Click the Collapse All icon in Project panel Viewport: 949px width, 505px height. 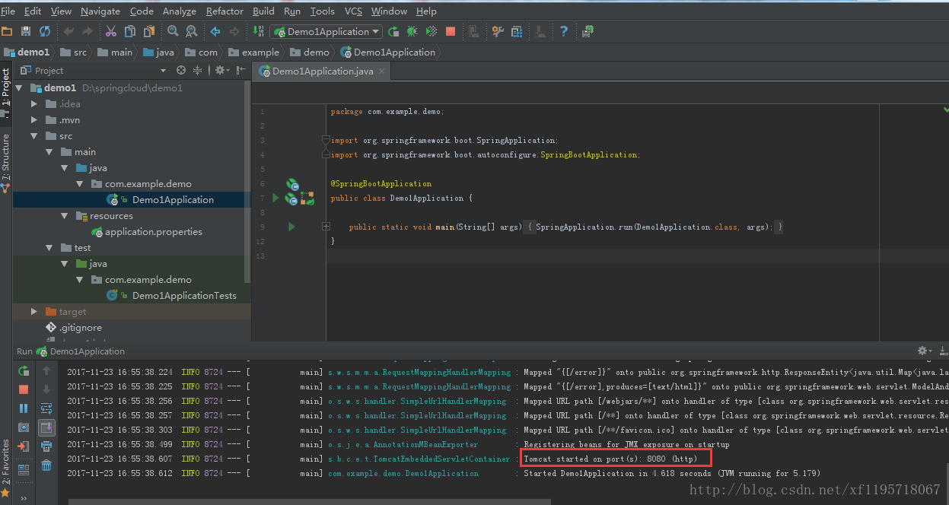coord(198,70)
